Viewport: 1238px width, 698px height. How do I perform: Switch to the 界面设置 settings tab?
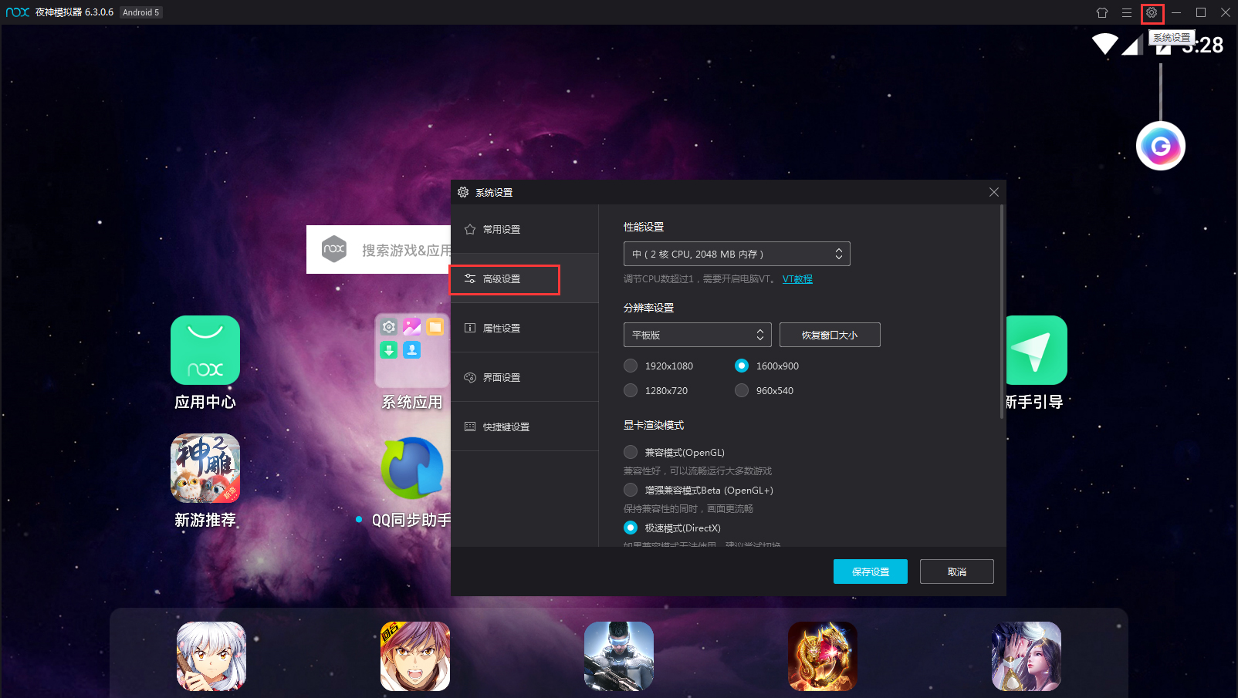(x=500, y=377)
